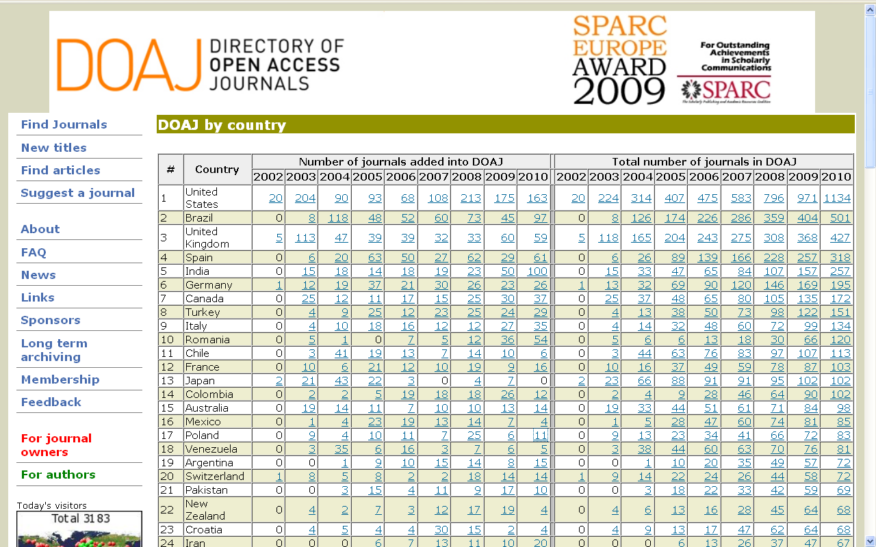The width and height of the screenshot is (876, 547).
Task: Go to the News section
Action: coord(38,275)
